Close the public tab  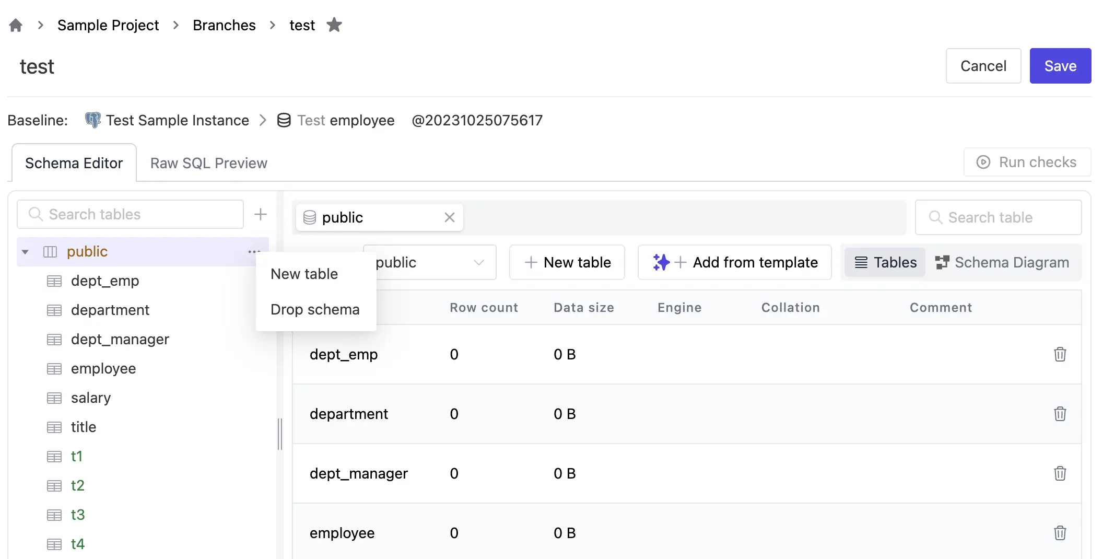tap(450, 217)
